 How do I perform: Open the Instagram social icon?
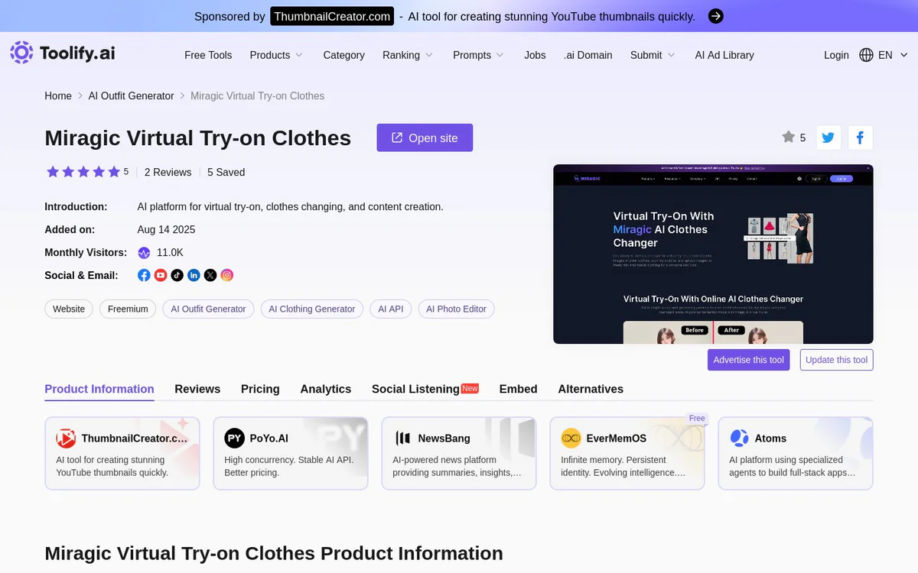pyautogui.click(x=227, y=275)
